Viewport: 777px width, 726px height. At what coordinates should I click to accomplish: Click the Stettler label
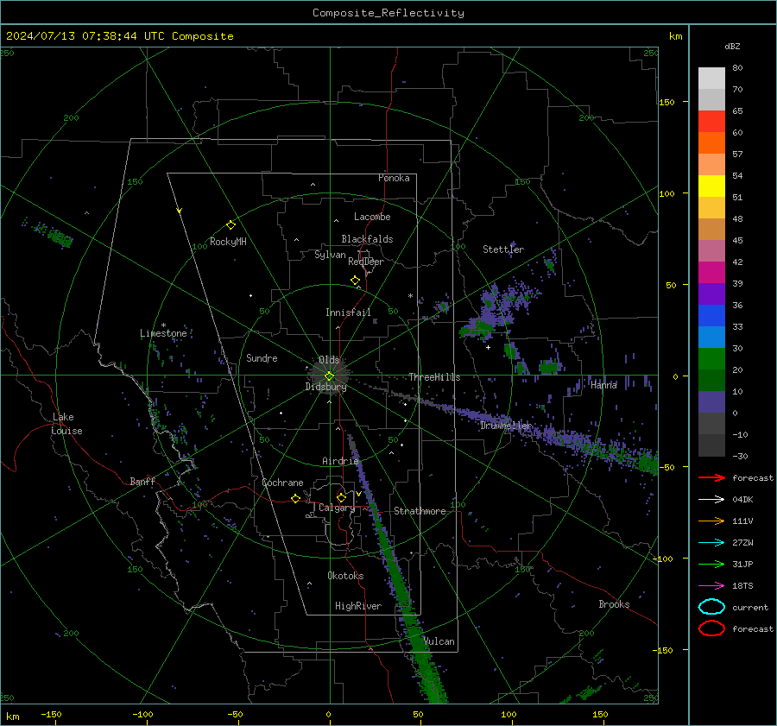pos(503,249)
